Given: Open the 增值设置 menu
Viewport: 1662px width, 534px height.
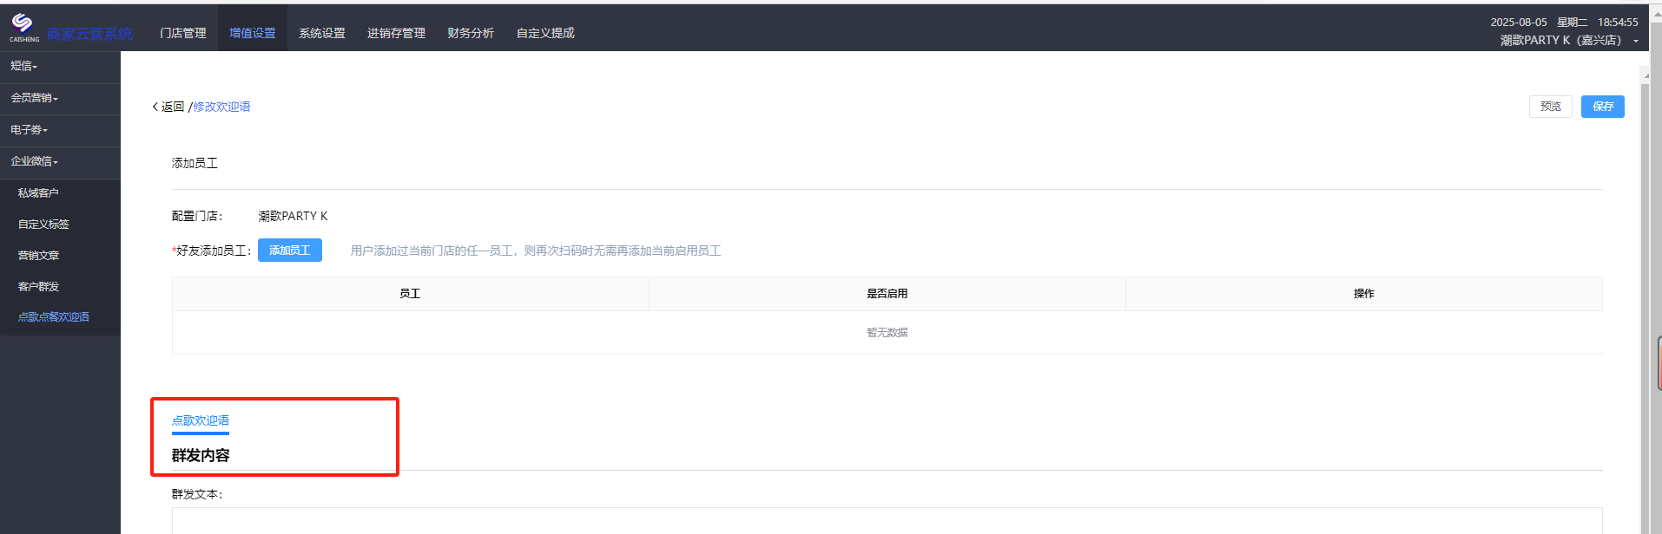Looking at the screenshot, I should coord(253,33).
